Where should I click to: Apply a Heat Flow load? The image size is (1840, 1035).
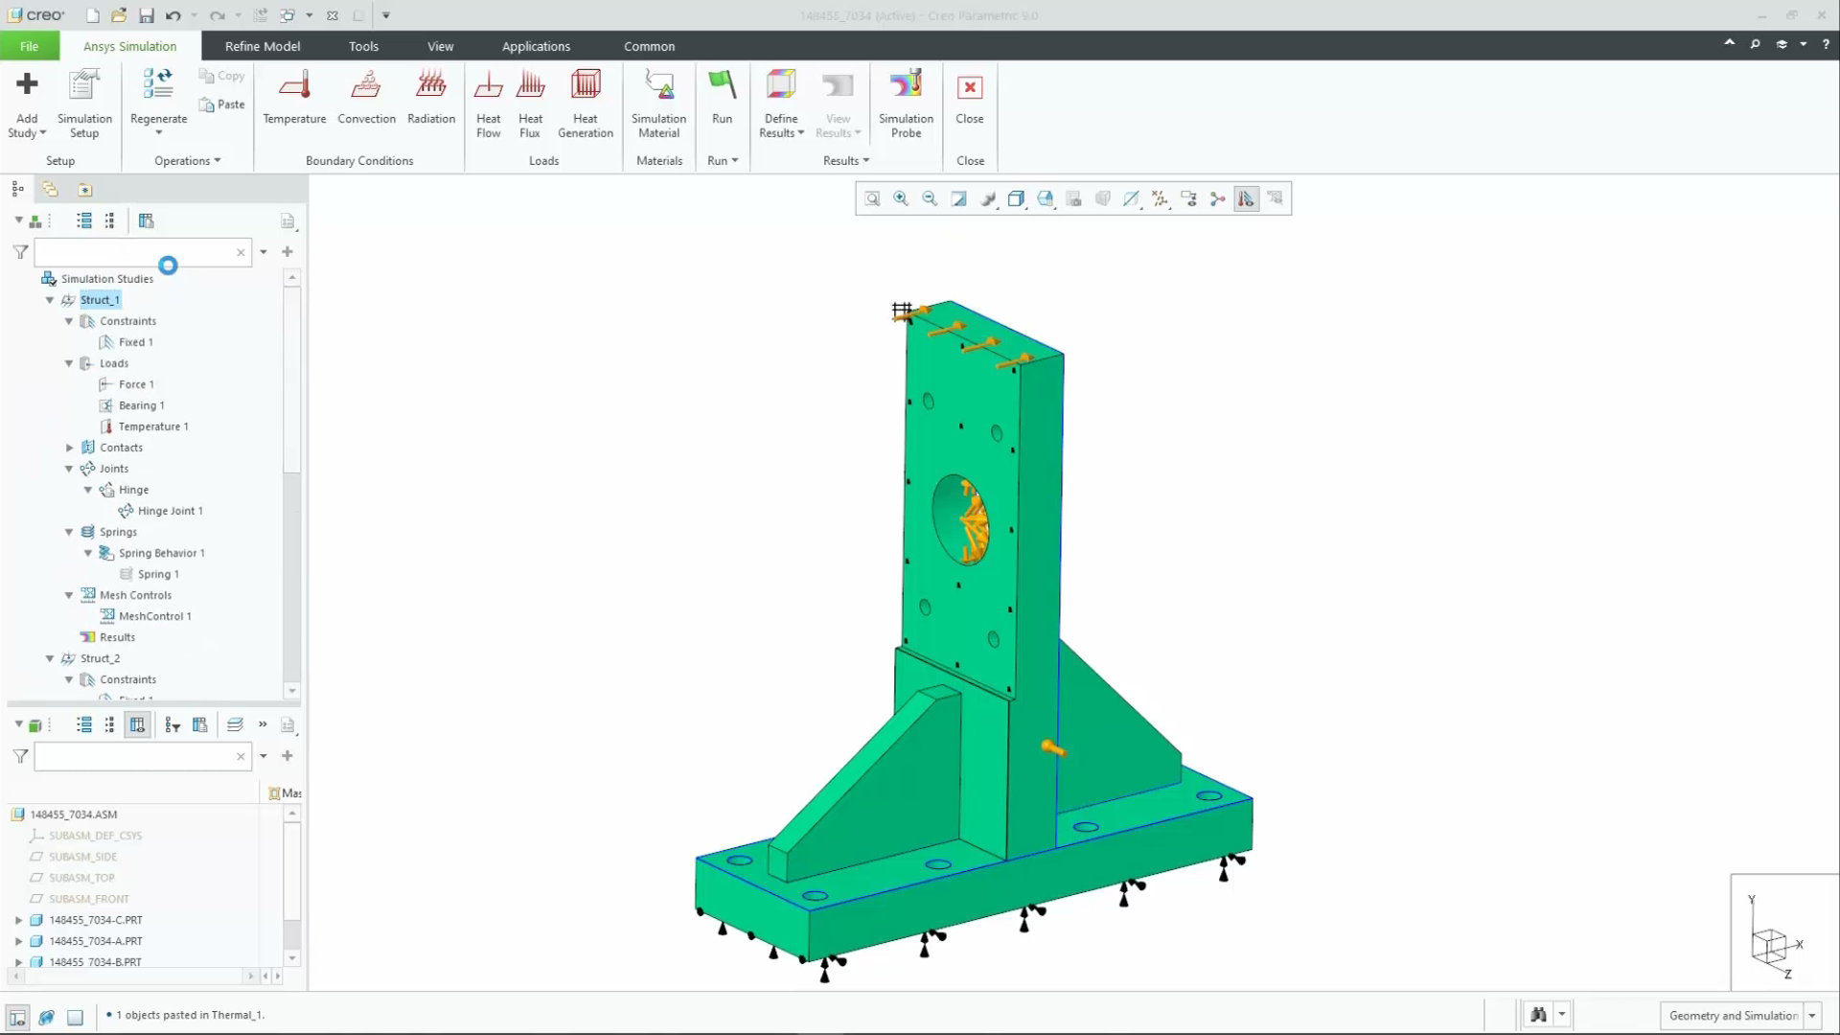pyautogui.click(x=489, y=103)
